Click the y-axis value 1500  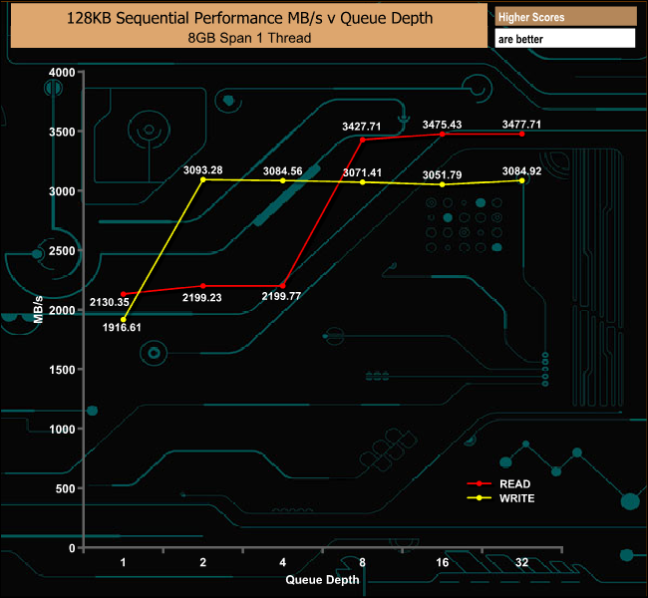(62, 370)
